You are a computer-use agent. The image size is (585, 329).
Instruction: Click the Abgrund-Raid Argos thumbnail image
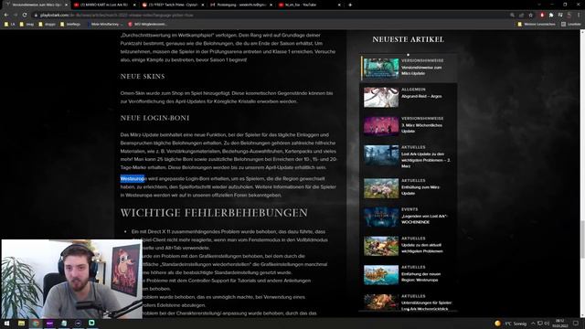pos(381,97)
